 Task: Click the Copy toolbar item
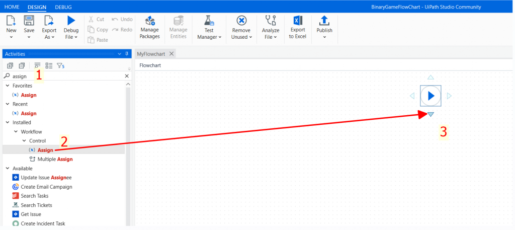(98, 30)
